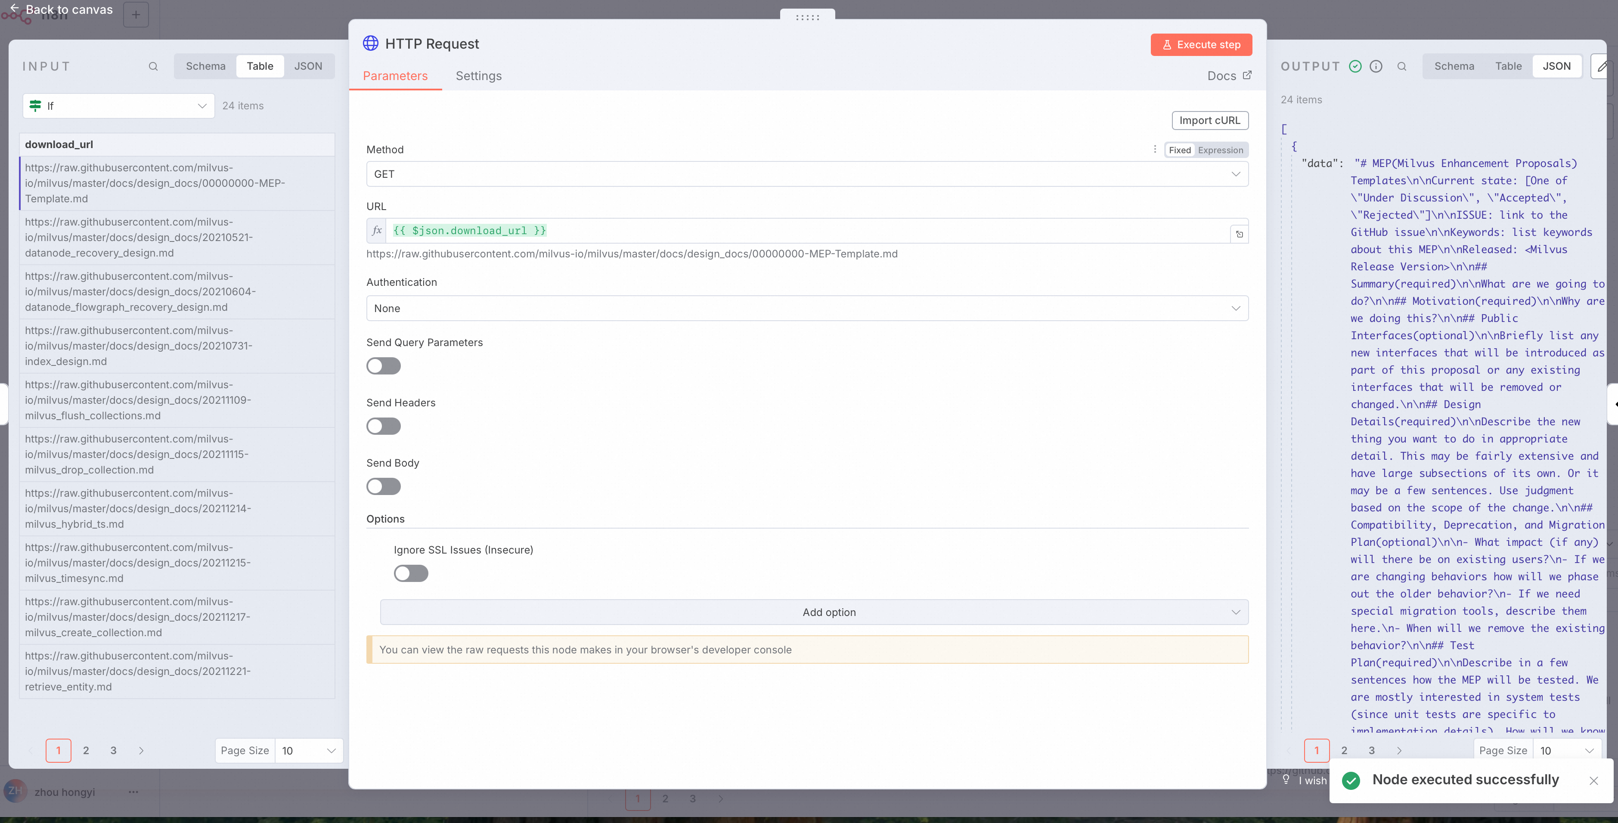The image size is (1618, 823).
Task: Open the Authentication dropdown
Action: 807,308
